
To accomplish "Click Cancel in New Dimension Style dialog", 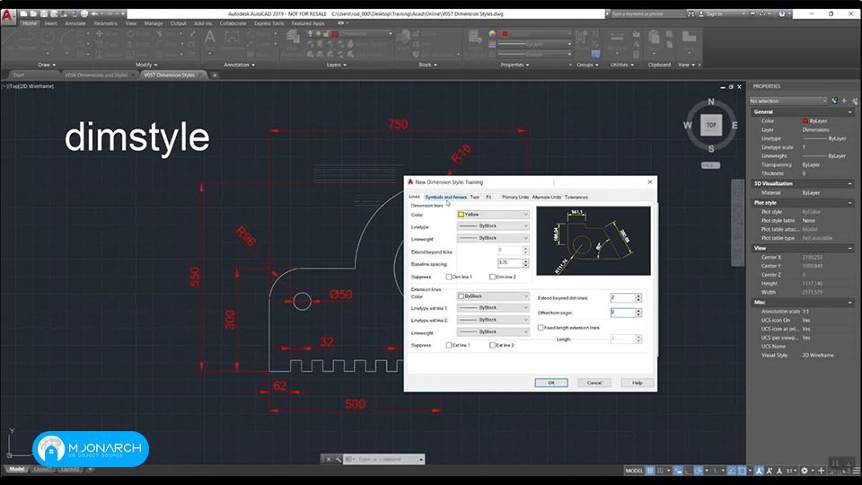I will point(594,383).
